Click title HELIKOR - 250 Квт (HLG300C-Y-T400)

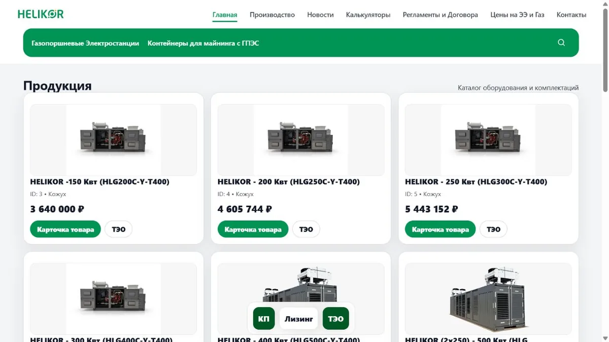476,181
